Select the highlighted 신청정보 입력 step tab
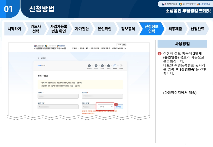Viewport: 213px width, 147px height. (152, 29)
